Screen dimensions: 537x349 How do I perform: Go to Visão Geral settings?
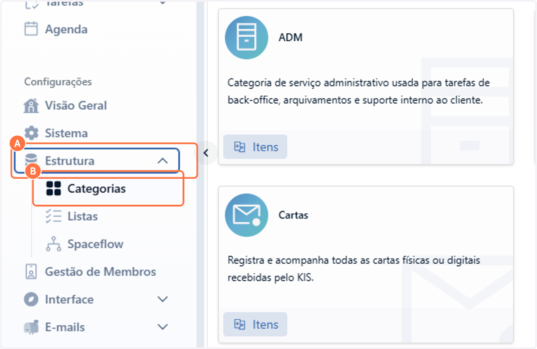(76, 106)
